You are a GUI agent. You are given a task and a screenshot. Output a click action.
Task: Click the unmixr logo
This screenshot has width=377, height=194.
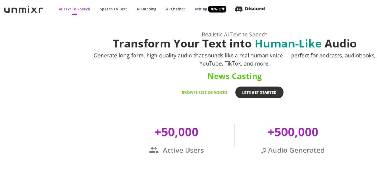(24, 10)
